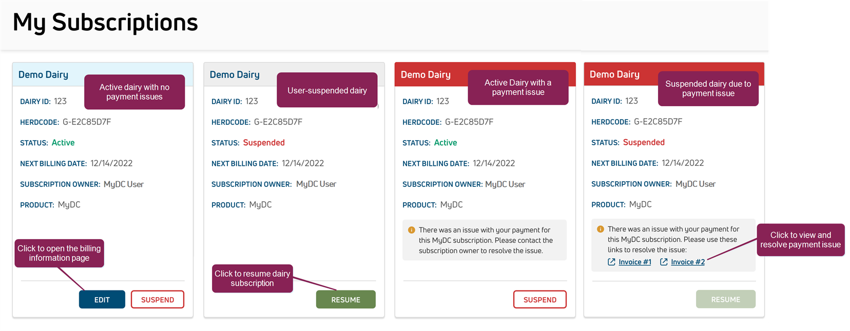
Task: Click the 'Click to resume dairy subscription' callout
Action: [x=252, y=278]
